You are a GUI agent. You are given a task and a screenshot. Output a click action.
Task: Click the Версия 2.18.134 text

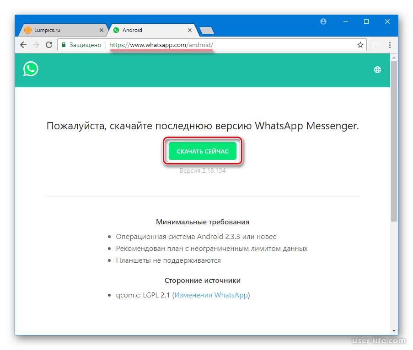pyautogui.click(x=203, y=170)
